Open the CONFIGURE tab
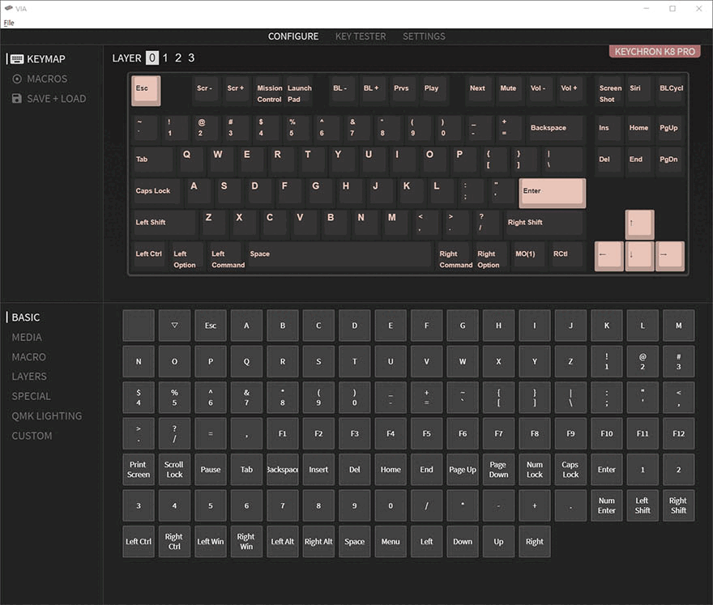713x605 pixels. [x=292, y=36]
